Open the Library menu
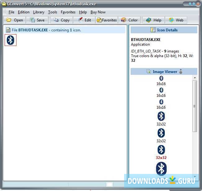Image resolution: width=202 pixels, height=191 pixels. click(39, 12)
